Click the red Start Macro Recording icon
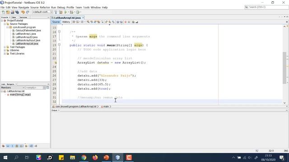This screenshot has height=162, width=289. (126, 22)
